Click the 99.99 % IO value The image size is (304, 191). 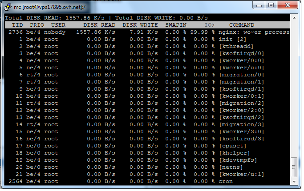(203, 32)
